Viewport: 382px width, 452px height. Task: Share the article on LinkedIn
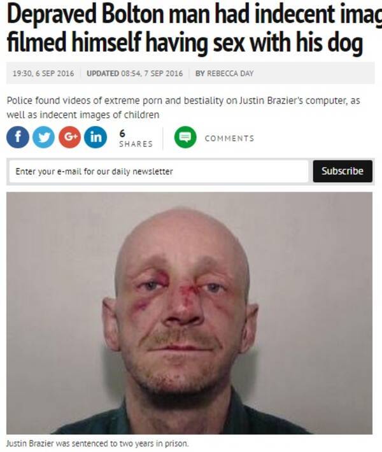[x=95, y=138]
